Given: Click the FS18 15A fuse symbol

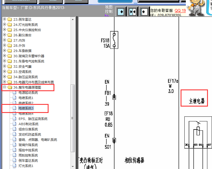Looking at the screenshot, I should pos(114,40).
